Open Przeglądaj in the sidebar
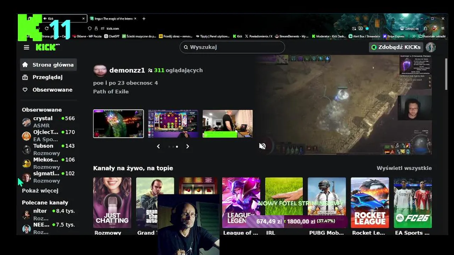The height and width of the screenshot is (255, 454). click(48, 77)
